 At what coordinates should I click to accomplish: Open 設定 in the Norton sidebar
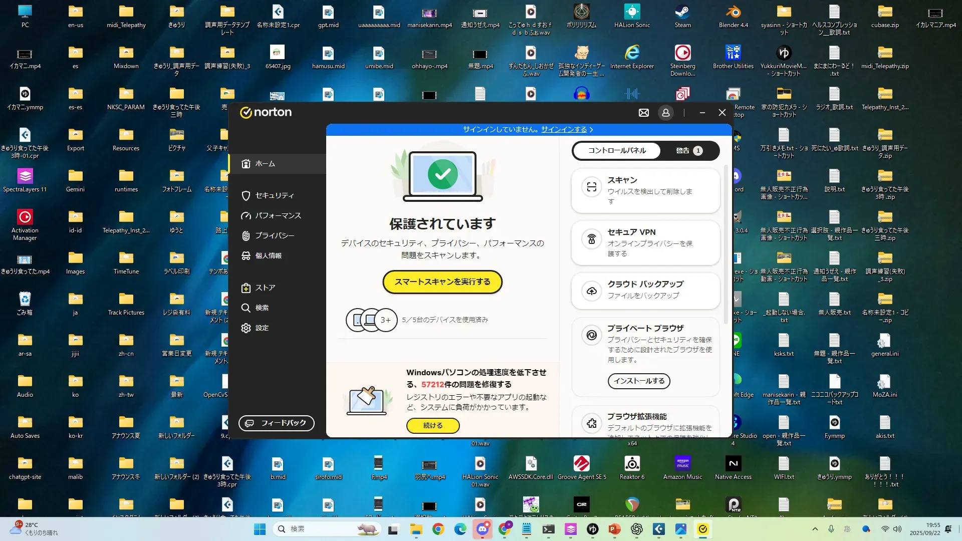tap(262, 328)
